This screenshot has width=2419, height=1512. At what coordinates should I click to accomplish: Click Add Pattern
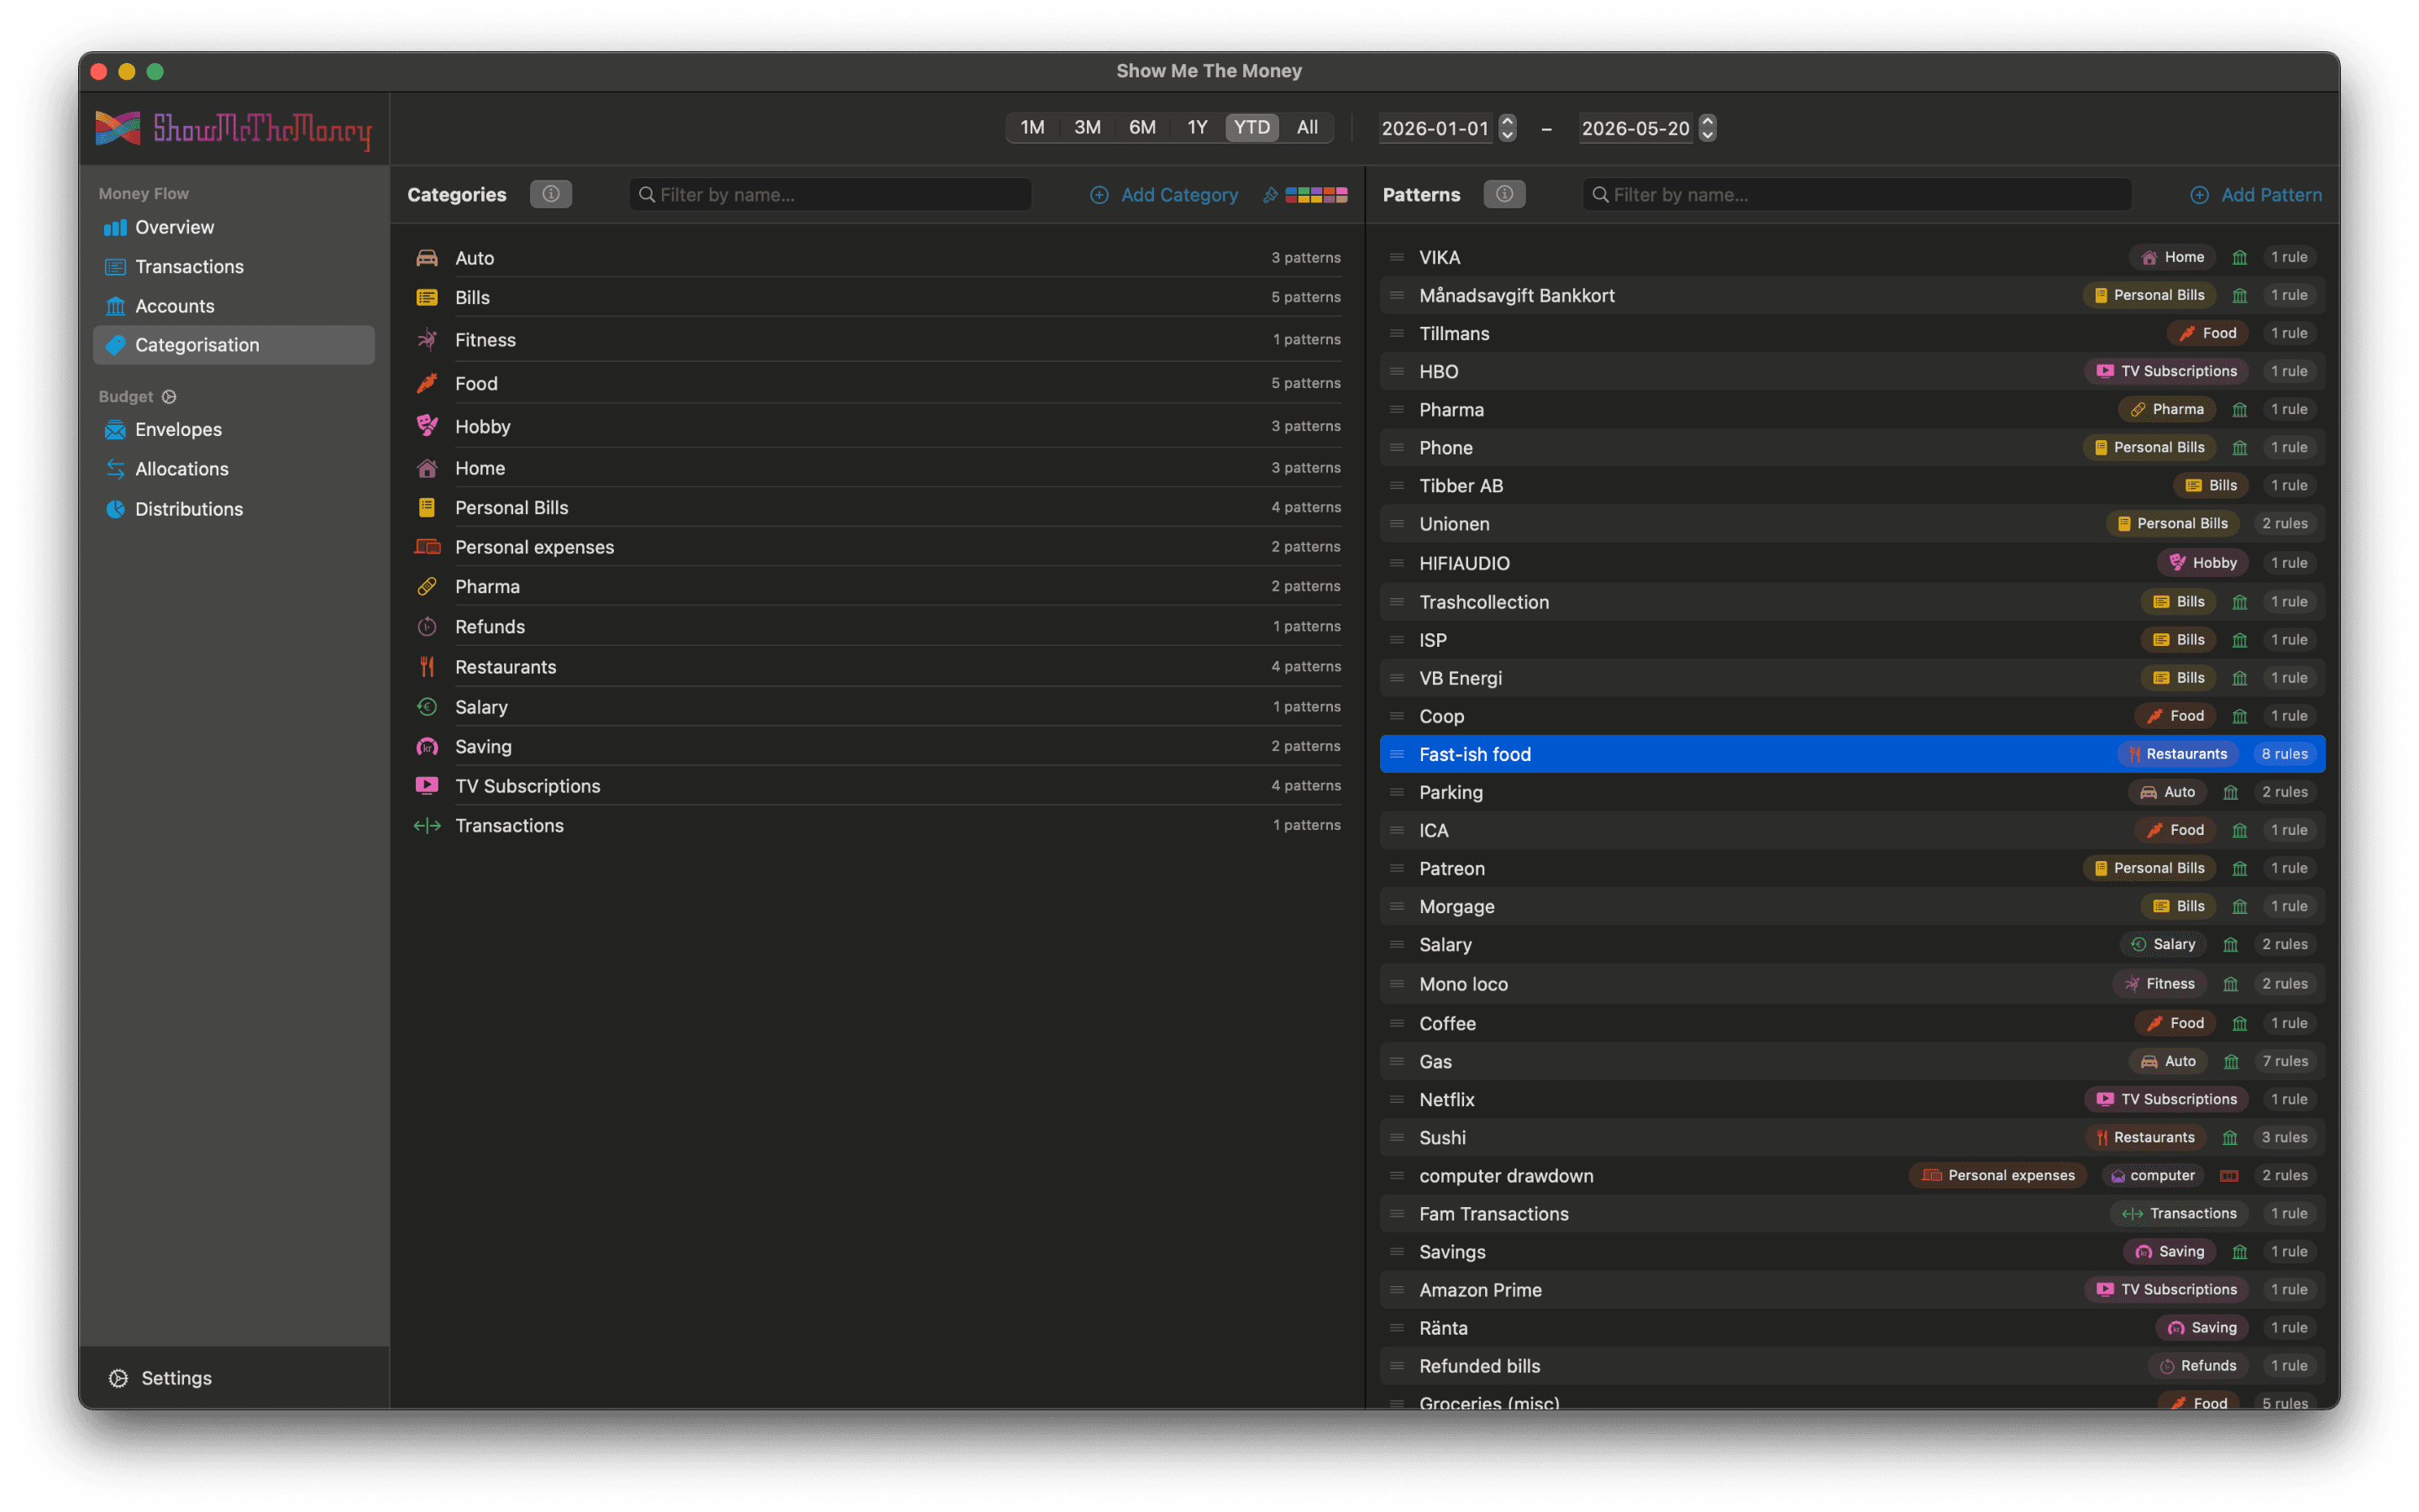click(x=2256, y=195)
